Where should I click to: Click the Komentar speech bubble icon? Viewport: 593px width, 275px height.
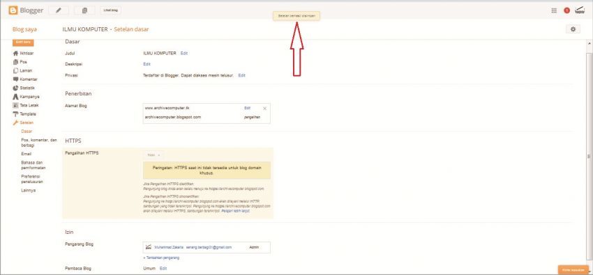click(x=15, y=79)
